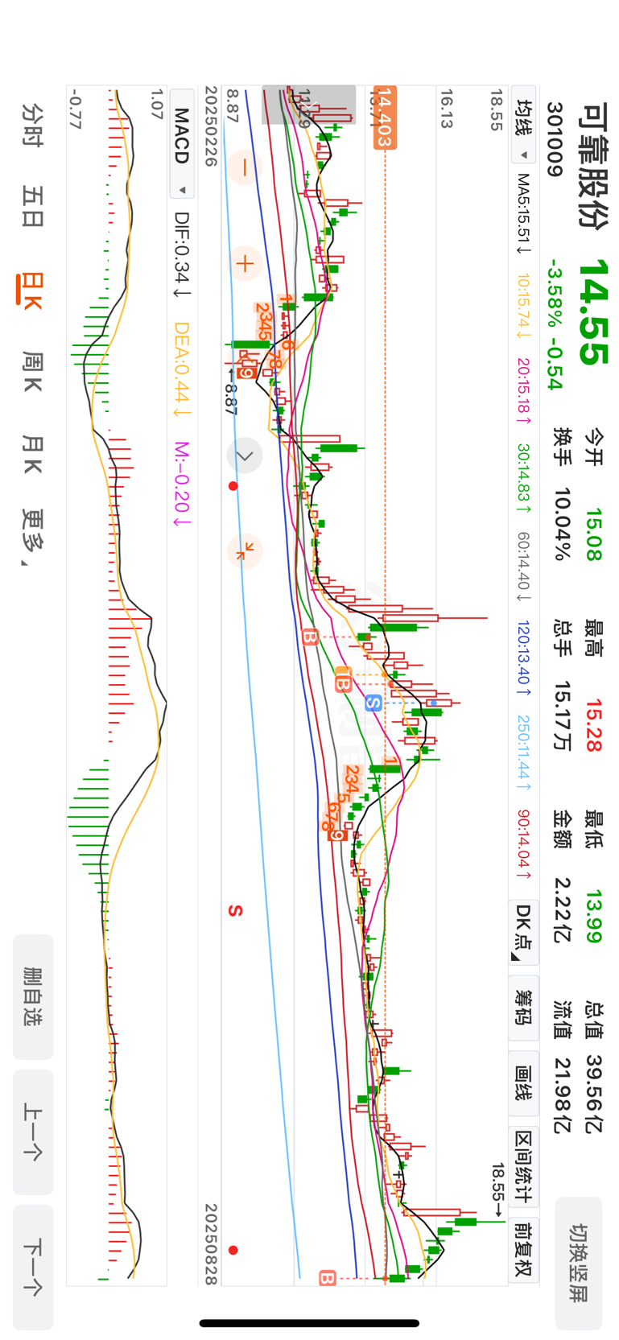
Task: Tap the light-blue 250:11.44 average label
Action: click(524, 752)
